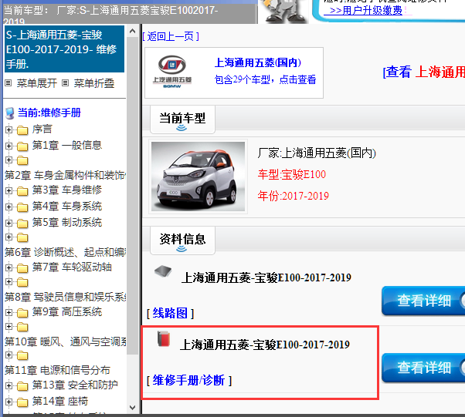Screen dimensions: 465x417
Task: Click folder icon above 第2章 车身金属构件
Action: click(22, 160)
